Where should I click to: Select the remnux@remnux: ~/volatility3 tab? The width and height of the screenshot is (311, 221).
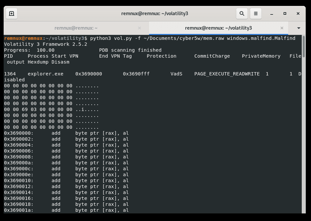click(x=218, y=28)
